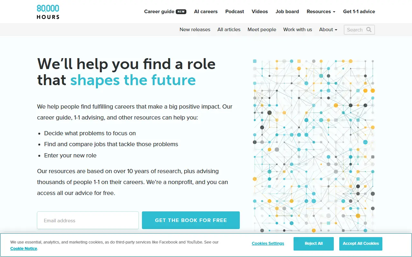412x257 pixels.
Task: Expand the About dropdown menu
Action: [328, 30]
